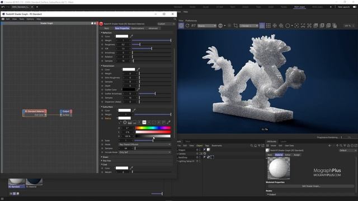358x201 pixels.
Task: Click the dotted grid icon in RenderView
Action: [x=268, y=26]
